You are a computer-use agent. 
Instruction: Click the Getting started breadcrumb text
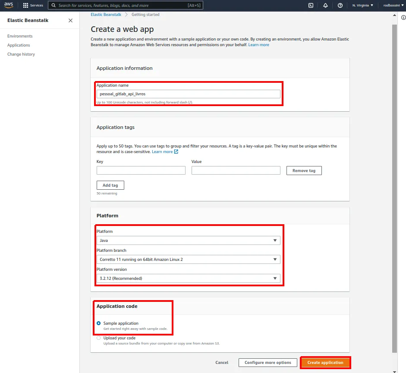point(145,15)
